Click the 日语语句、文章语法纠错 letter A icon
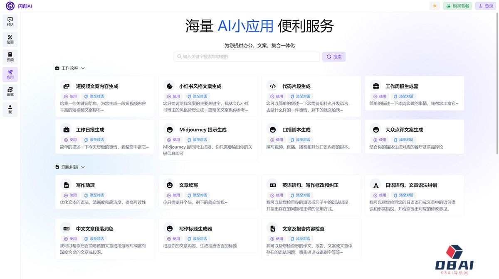The height and width of the screenshot is (279, 499). (376, 185)
